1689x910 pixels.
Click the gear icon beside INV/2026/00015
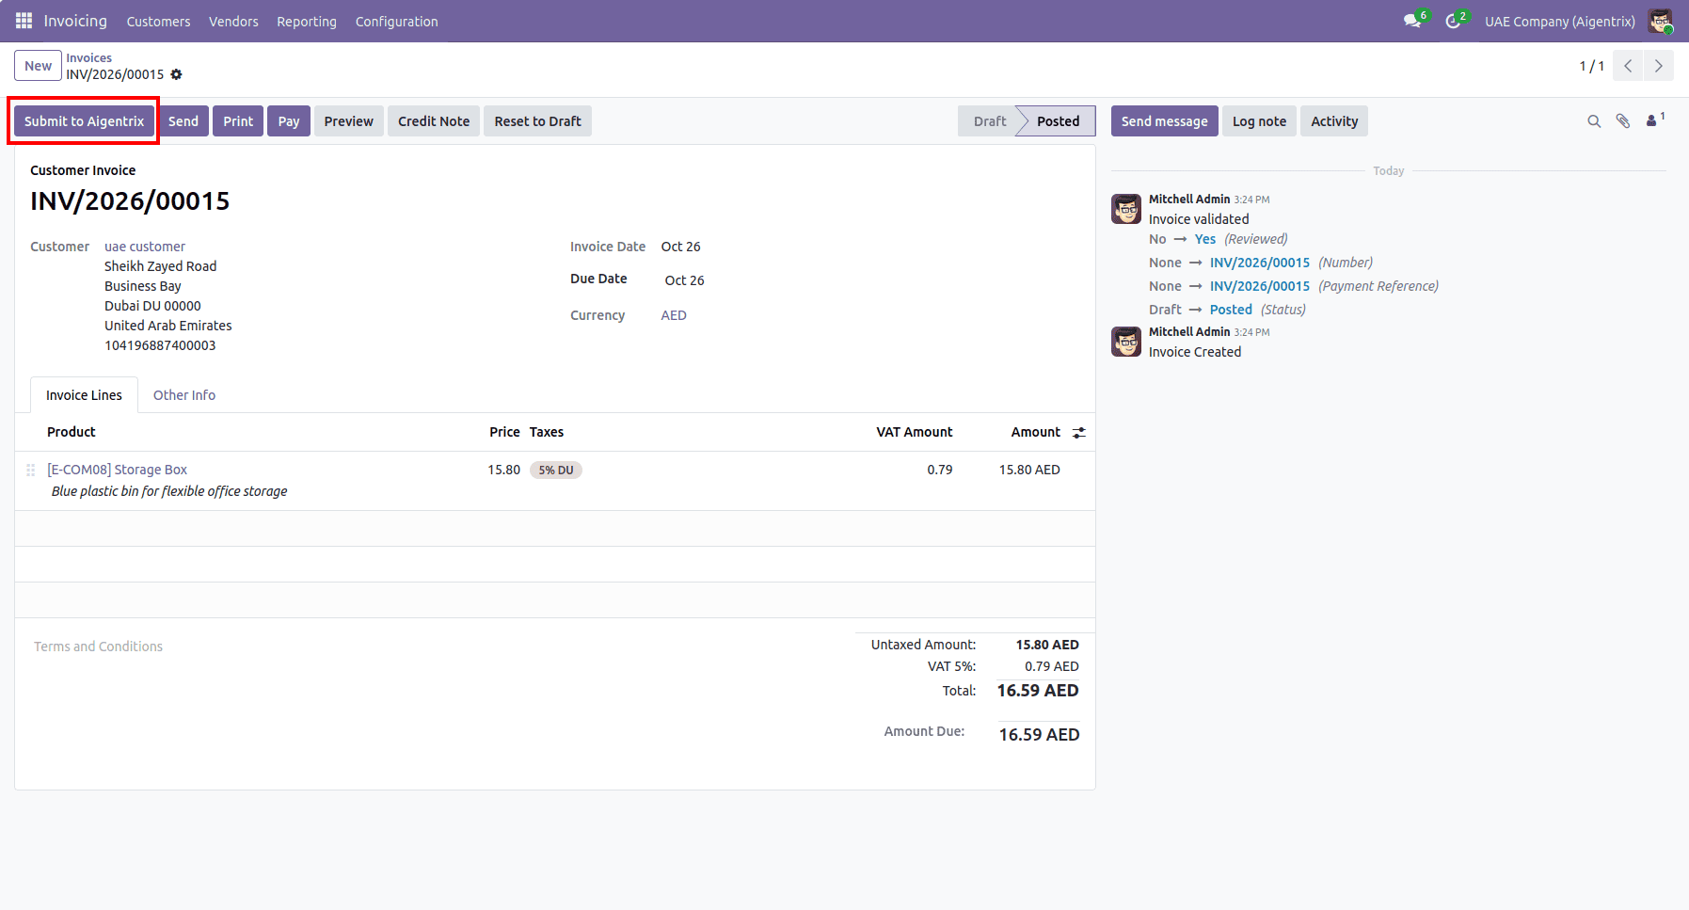click(176, 74)
